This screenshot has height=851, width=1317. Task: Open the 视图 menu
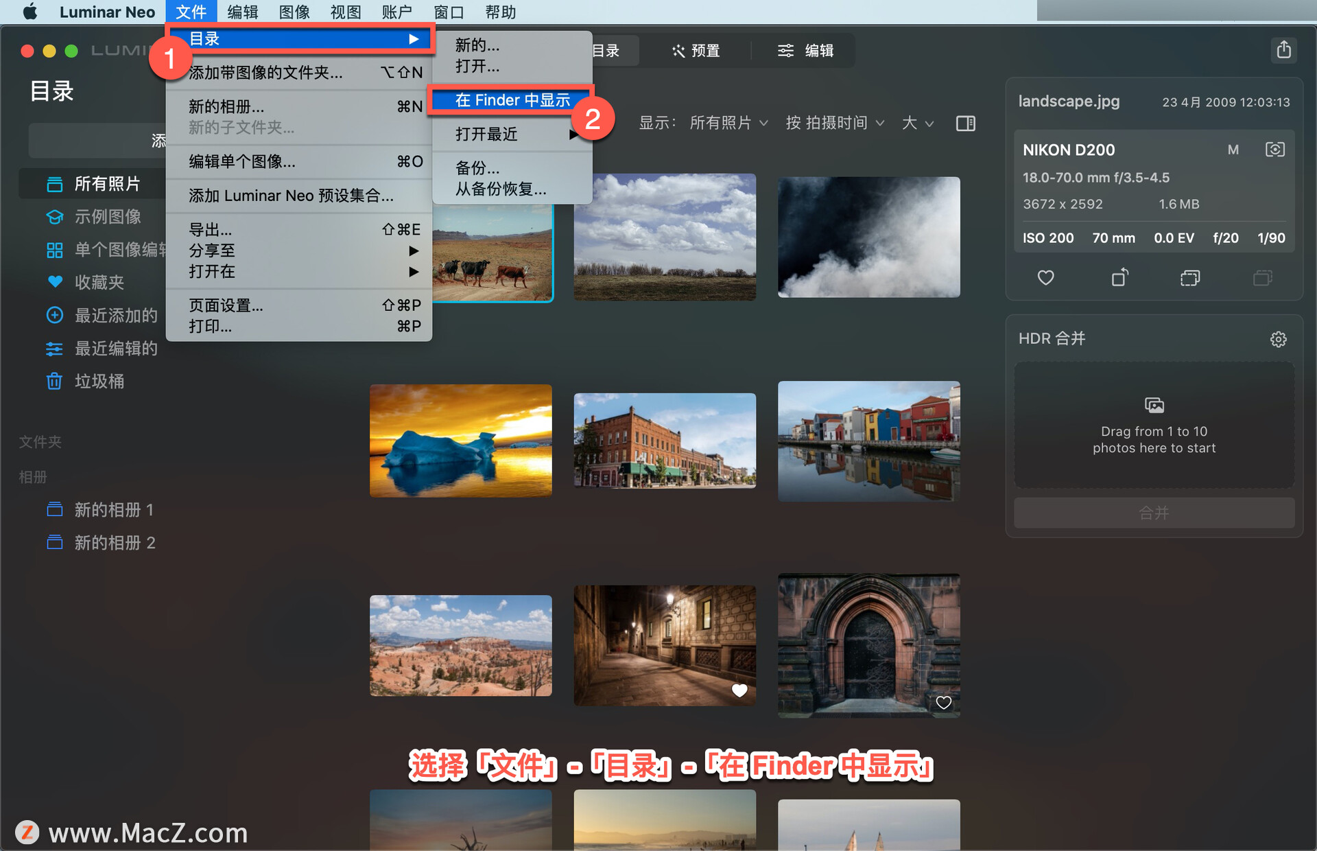pos(346,12)
